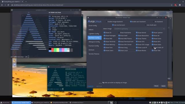
Task: Open Hblock section
Action: pyautogui.click(x=91, y=29)
